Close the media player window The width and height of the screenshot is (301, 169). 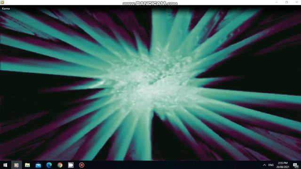(296, 2)
